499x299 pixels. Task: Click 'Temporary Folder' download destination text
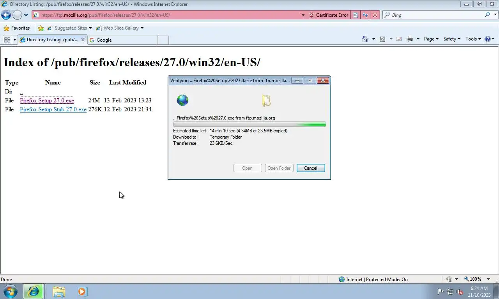(226, 137)
